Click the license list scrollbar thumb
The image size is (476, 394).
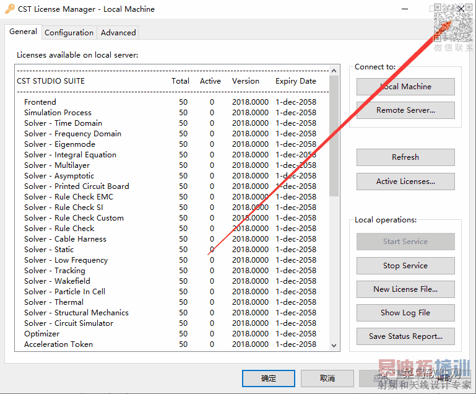click(x=334, y=136)
